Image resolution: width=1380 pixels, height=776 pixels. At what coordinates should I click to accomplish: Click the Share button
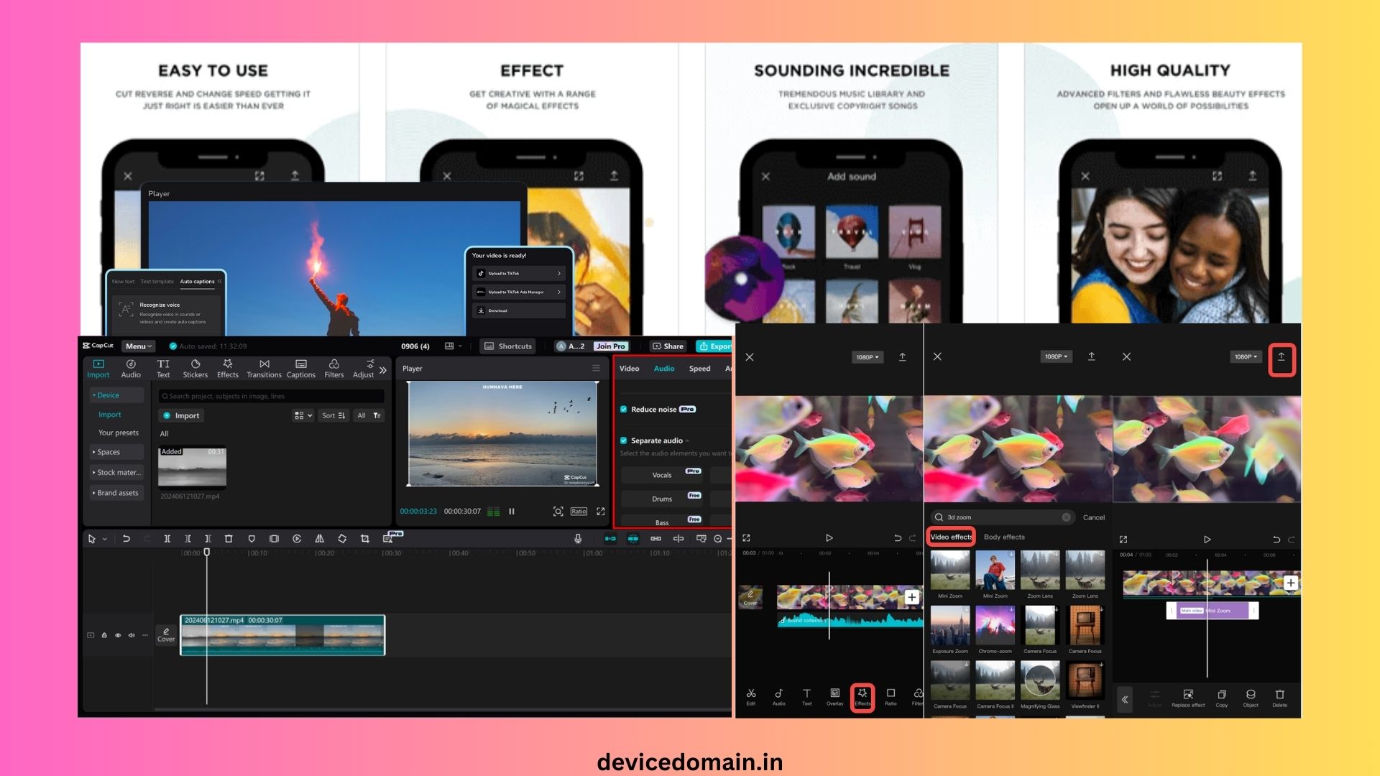pyautogui.click(x=668, y=346)
